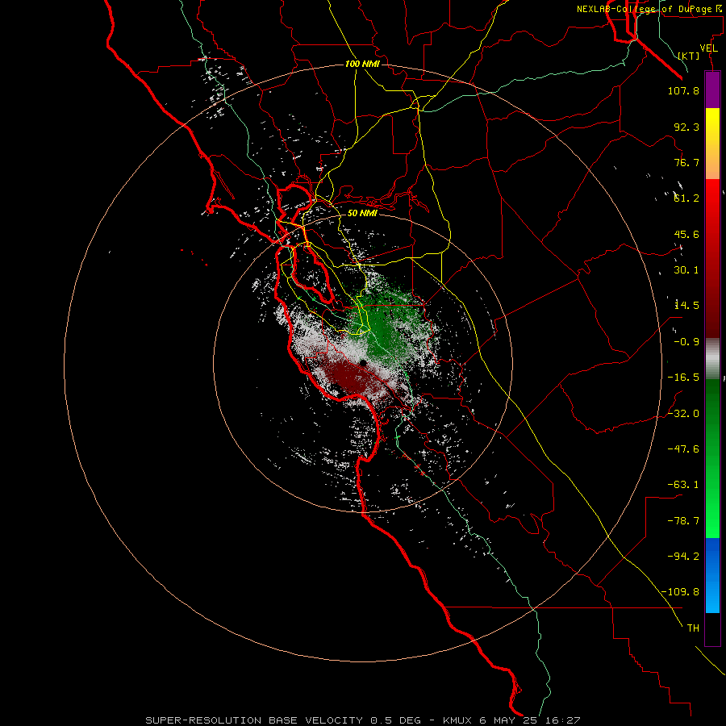726x726 pixels.
Task: Select the -78.7 velocity scale value
Action: (683, 521)
